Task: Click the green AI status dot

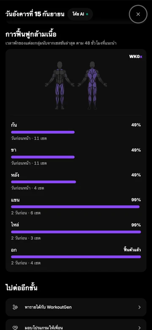Action: coord(87,14)
